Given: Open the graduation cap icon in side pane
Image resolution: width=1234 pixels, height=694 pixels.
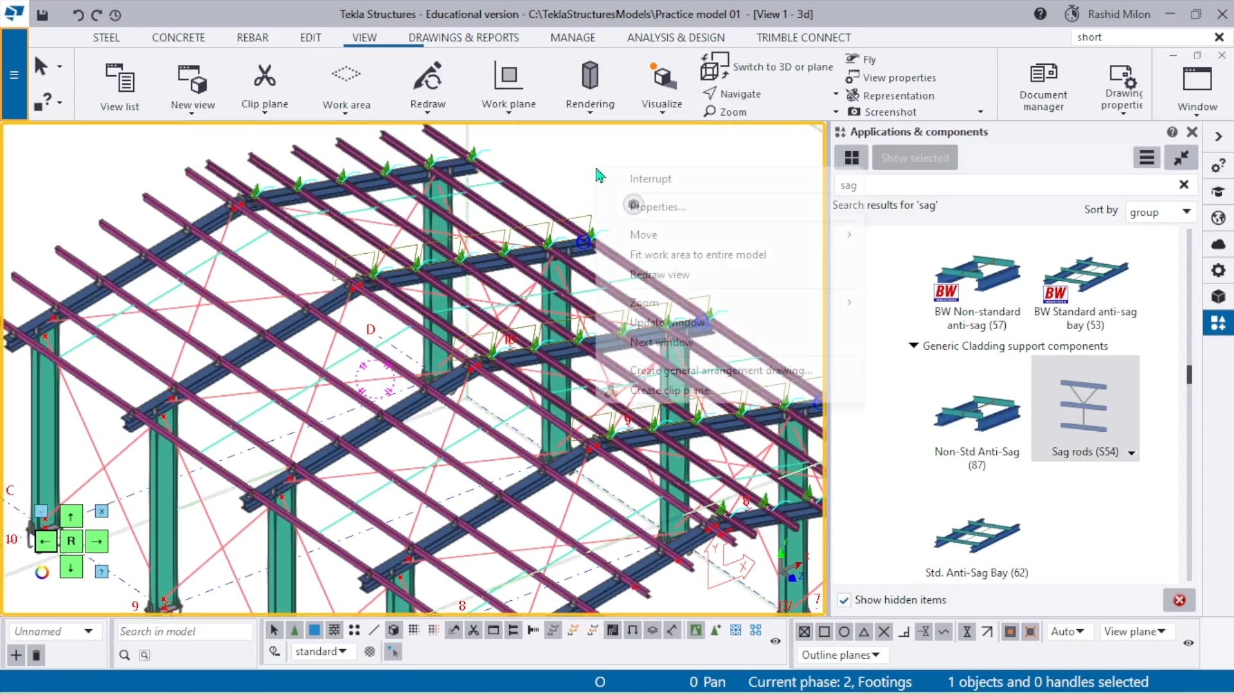Looking at the screenshot, I should pyautogui.click(x=1218, y=191).
